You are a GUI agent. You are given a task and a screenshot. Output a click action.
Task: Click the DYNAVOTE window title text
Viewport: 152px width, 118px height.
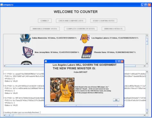click(x=8, y=5)
